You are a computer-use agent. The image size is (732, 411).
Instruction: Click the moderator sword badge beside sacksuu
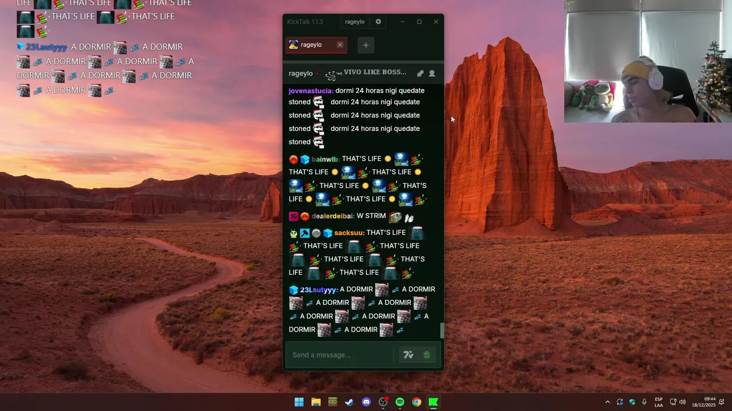pos(305,233)
